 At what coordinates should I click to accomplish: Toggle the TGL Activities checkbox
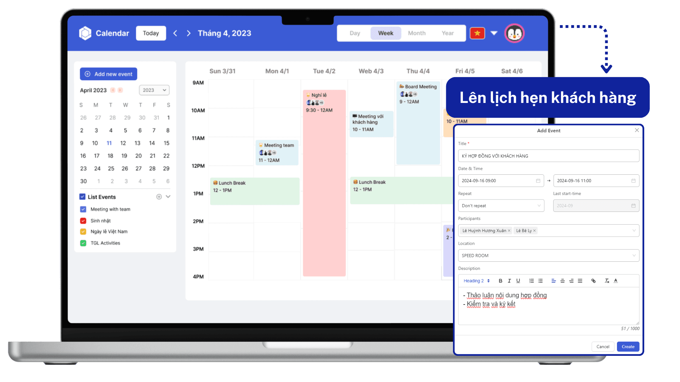click(x=83, y=243)
